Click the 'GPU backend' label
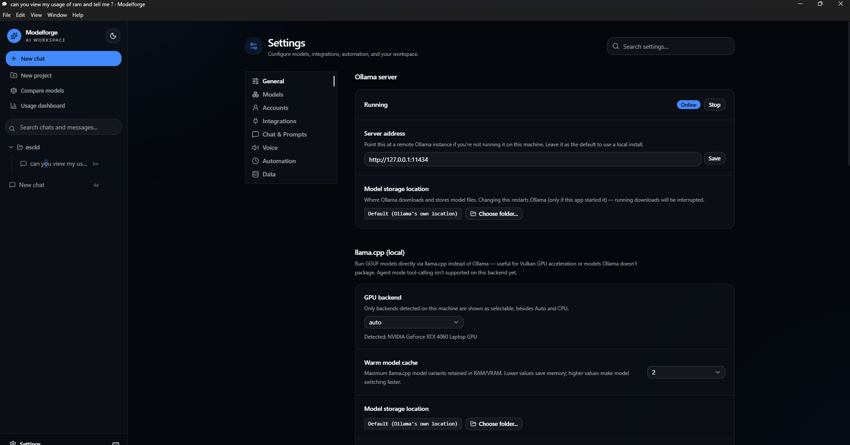Viewport: 850px width, 445px height. tap(382, 297)
